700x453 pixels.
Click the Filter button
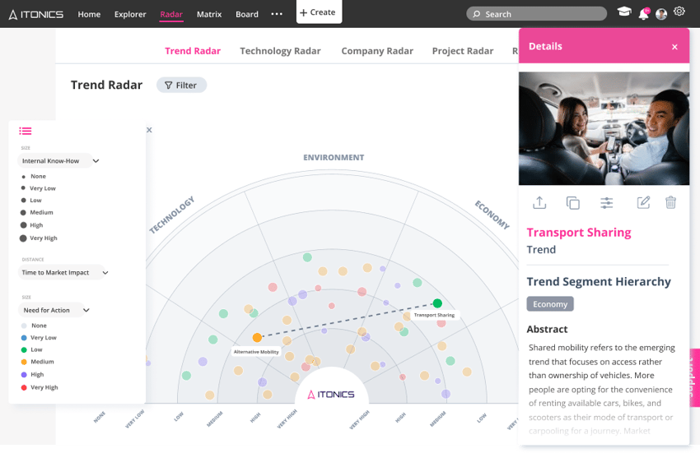(x=181, y=85)
